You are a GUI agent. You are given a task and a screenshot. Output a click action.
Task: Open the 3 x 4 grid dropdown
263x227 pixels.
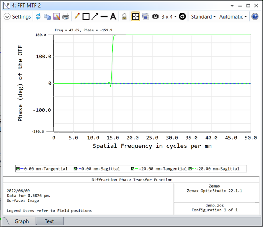click(x=169, y=17)
